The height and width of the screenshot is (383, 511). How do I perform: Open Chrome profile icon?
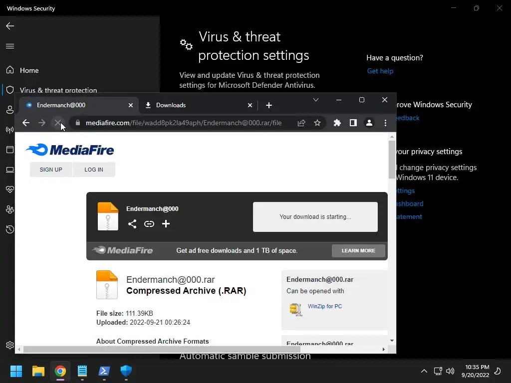369,123
